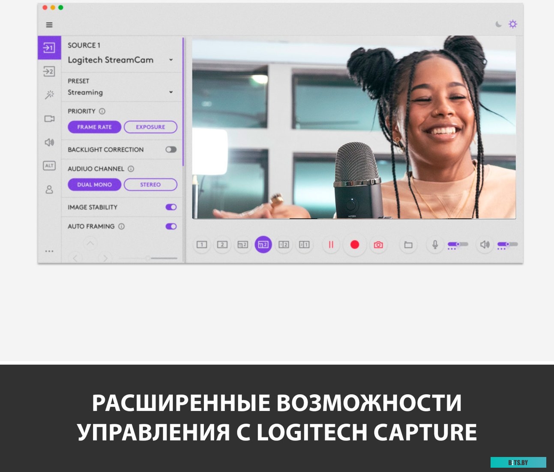Select the small-1 big-2 picture-in-picture layout

coord(243,245)
